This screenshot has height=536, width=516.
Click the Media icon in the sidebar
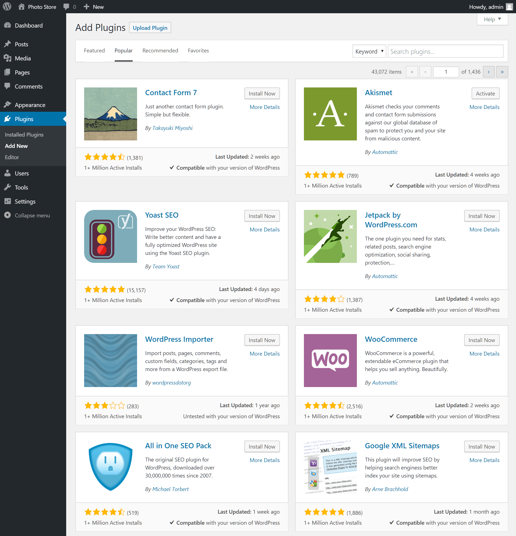tap(7, 58)
